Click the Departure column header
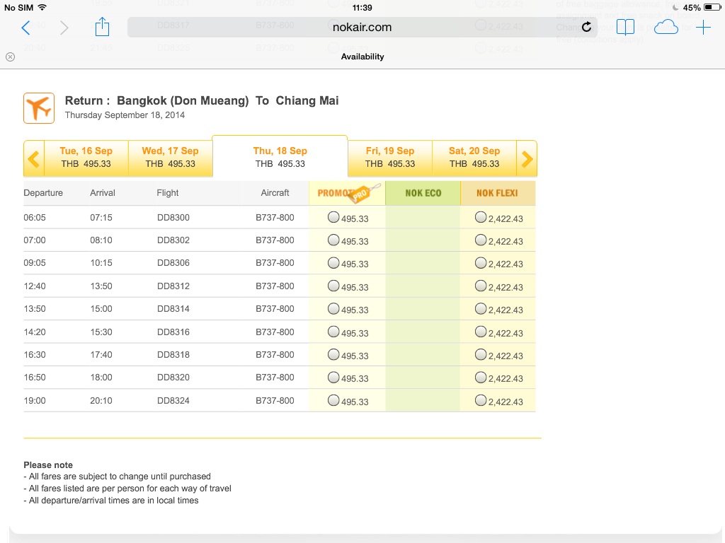The height and width of the screenshot is (543, 725). click(x=43, y=193)
